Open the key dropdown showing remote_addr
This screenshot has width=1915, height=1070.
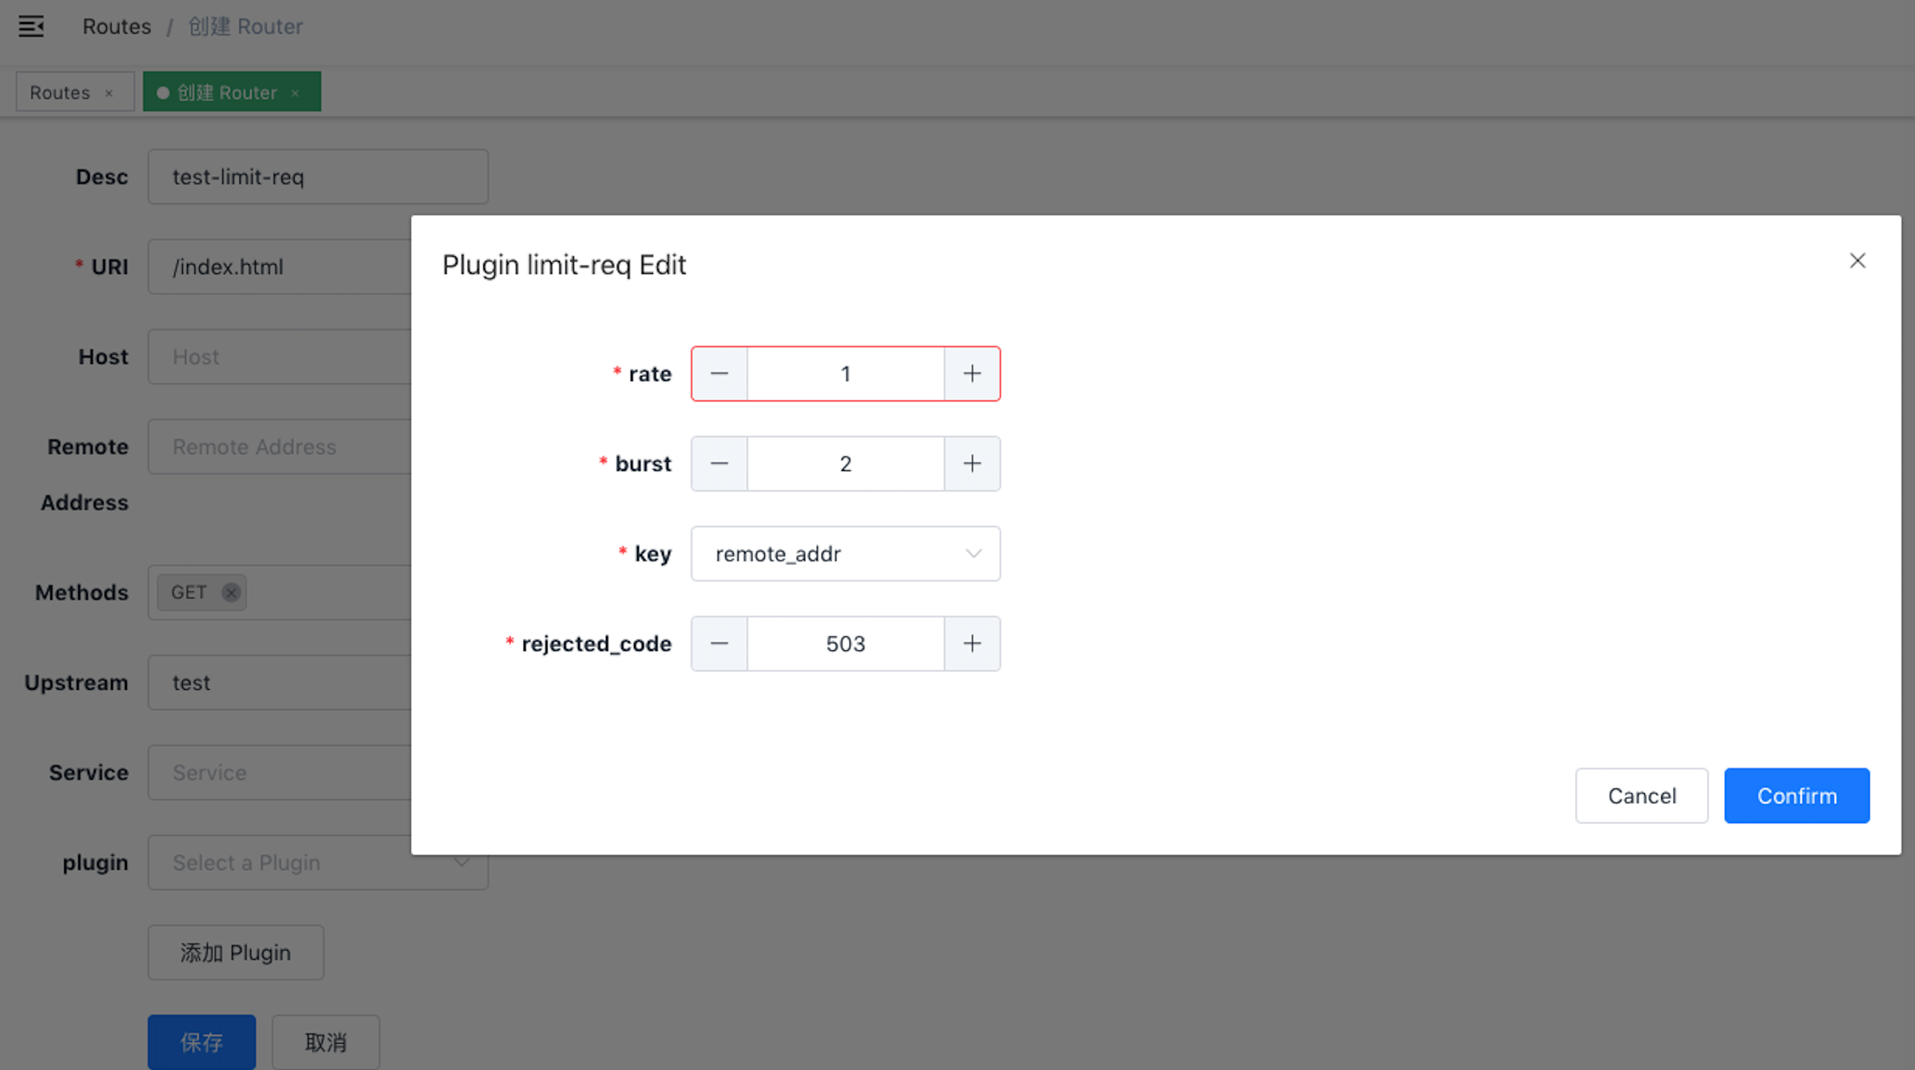pos(845,554)
